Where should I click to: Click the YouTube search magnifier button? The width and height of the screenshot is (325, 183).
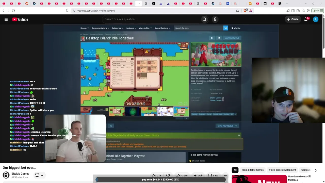(204, 19)
